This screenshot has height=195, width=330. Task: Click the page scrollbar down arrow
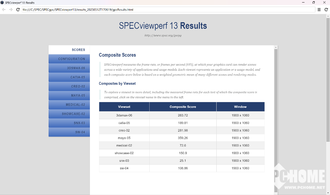[x=328, y=193]
